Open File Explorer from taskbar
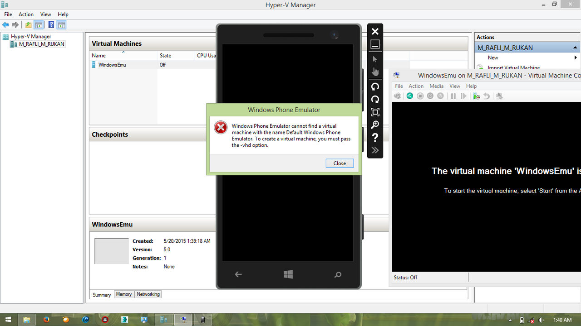Image resolution: width=581 pixels, height=326 pixels. (26, 320)
